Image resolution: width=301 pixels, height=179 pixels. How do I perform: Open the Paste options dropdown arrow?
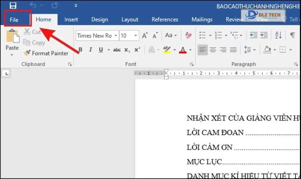click(12, 55)
